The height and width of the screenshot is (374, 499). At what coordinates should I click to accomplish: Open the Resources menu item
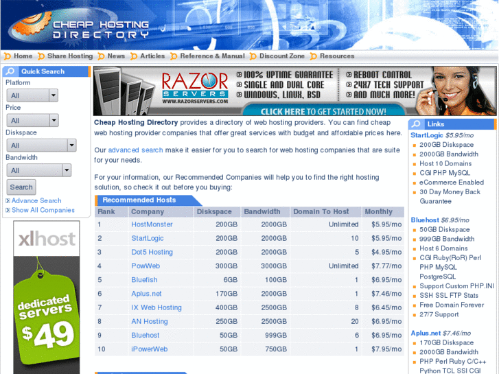coord(337,56)
